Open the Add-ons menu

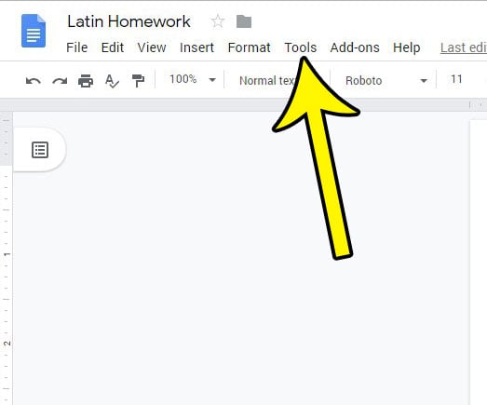point(355,47)
